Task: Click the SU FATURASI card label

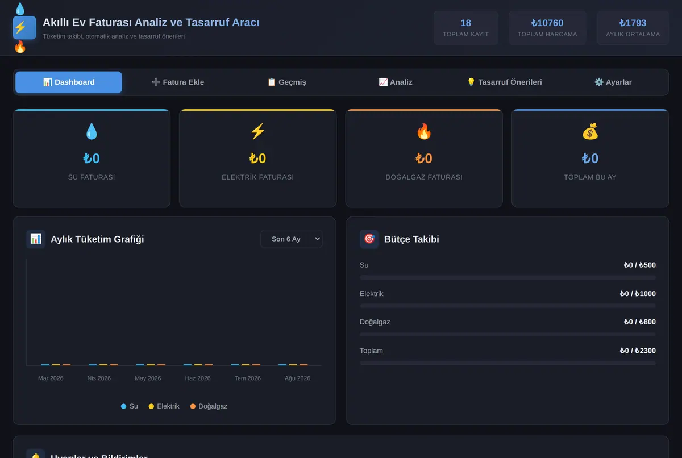Action: (92, 177)
